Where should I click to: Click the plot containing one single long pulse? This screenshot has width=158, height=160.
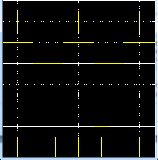(79, 79)
